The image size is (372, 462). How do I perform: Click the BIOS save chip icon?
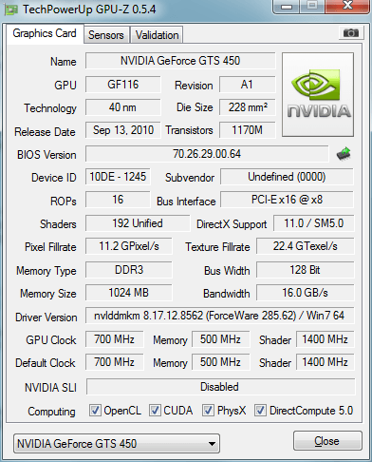pyautogui.click(x=344, y=154)
